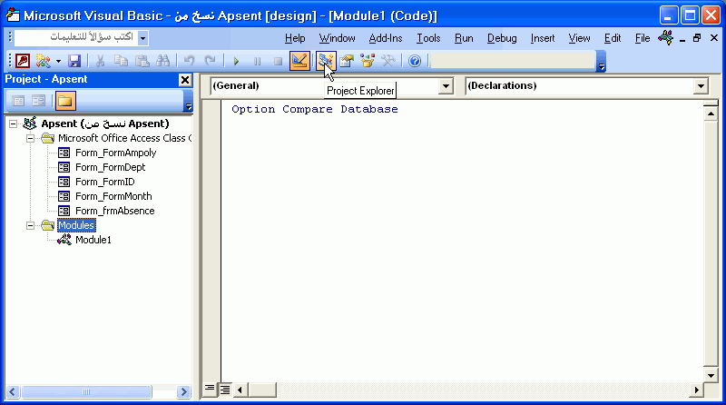Select Module1 in the project tree
The height and width of the screenshot is (405, 726).
[93, 240]
